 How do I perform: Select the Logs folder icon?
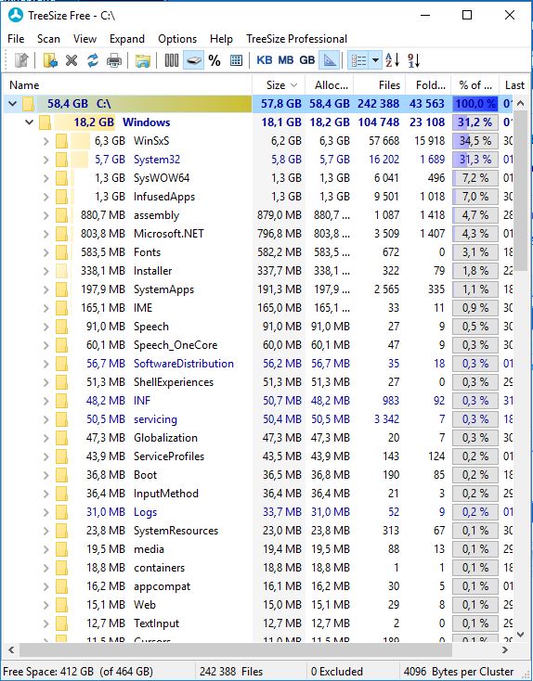(61, 512)
